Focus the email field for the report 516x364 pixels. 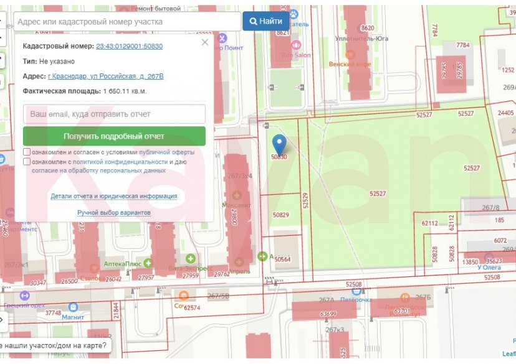pos(114,114)
